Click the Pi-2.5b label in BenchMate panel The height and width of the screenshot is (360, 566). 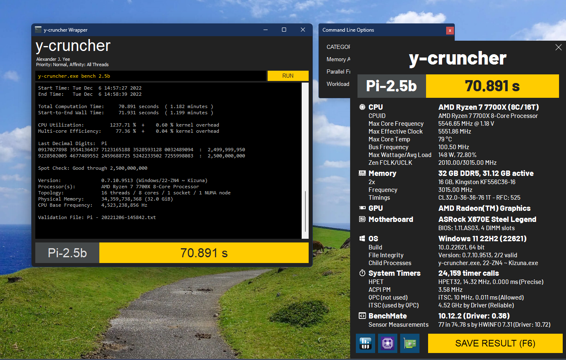point(392,86)
